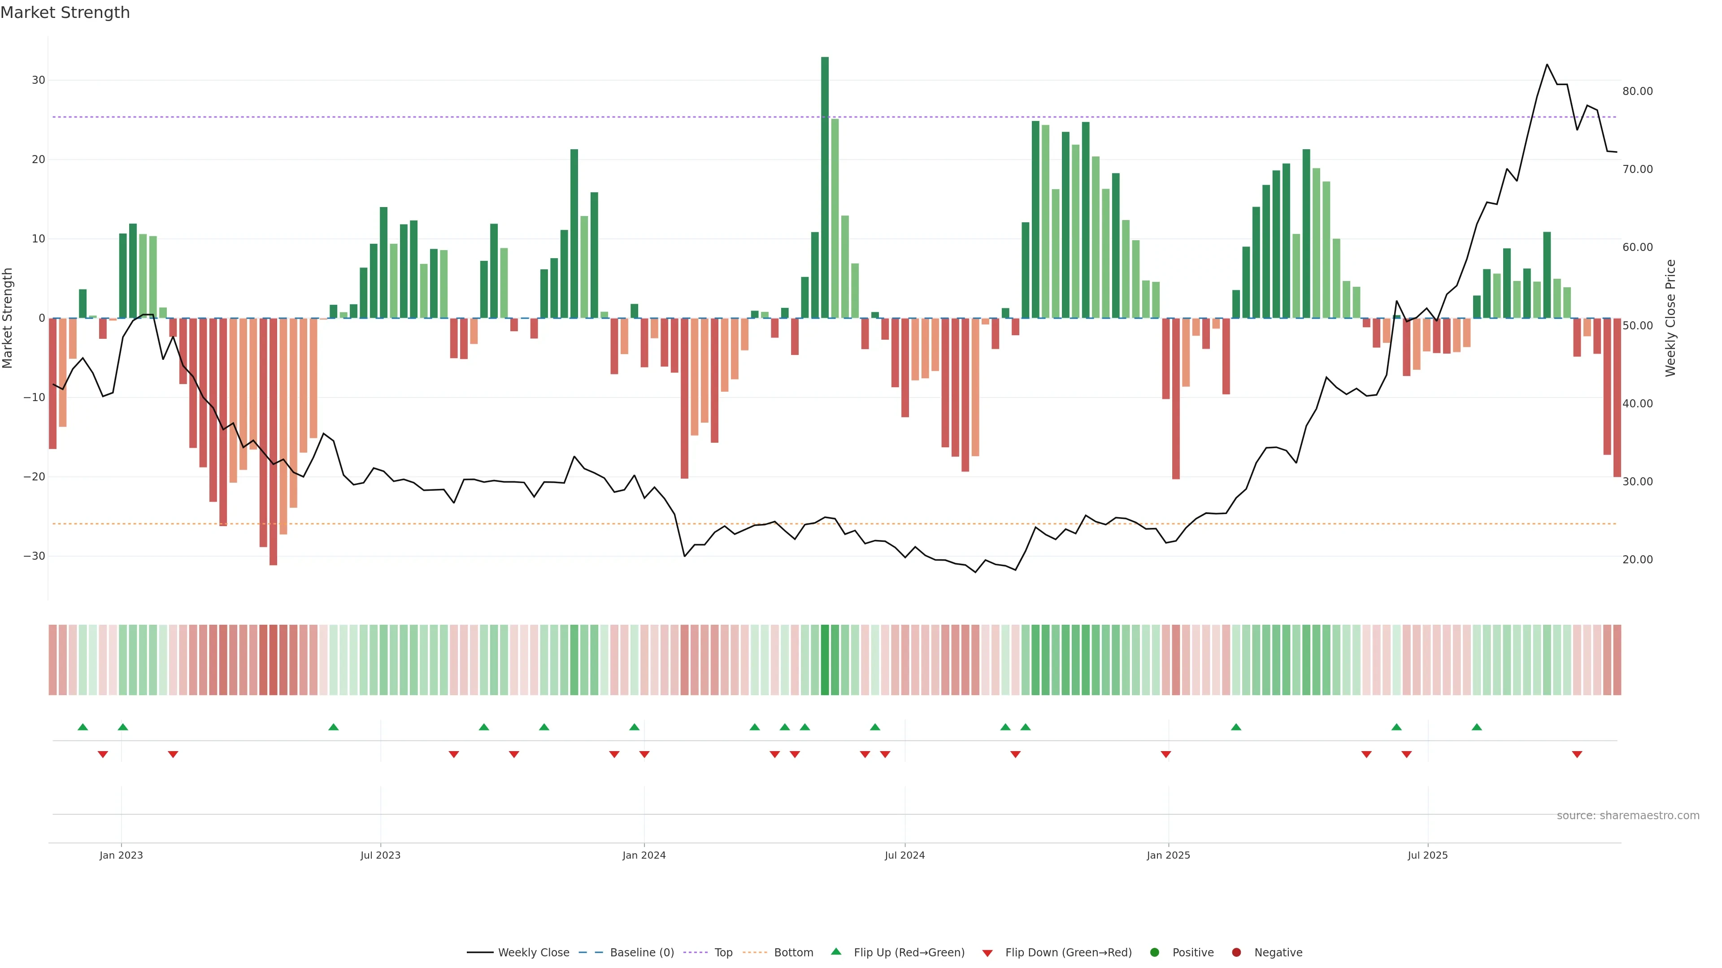Click the Jul 2025 x-axis label

point(1427,855)
